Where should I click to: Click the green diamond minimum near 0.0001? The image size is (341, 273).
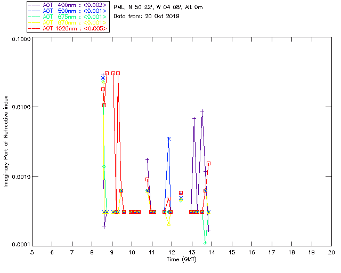coord(205,243)
